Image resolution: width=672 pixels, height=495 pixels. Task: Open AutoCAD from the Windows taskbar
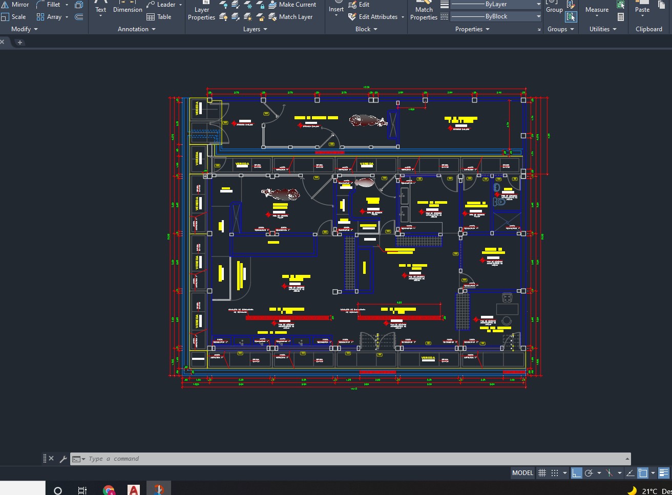click(134, 490)
